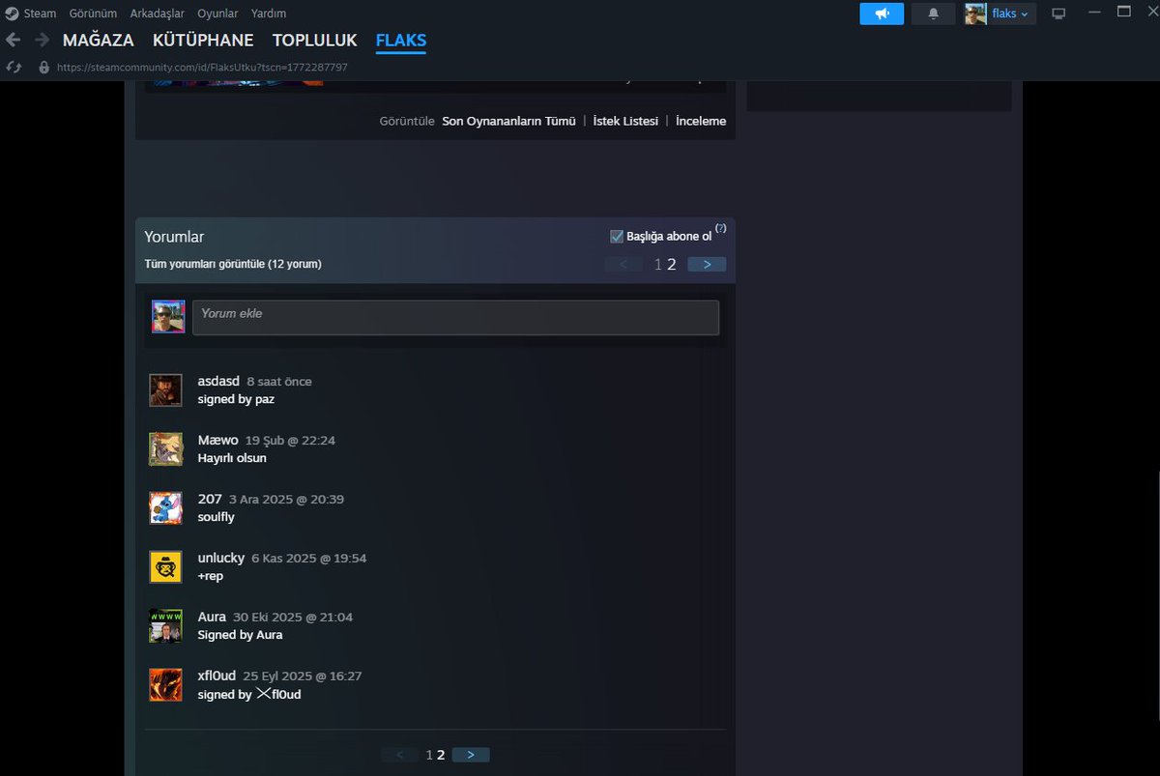Screen dimensions: 1160x776
Task: Click the timestamp '25 Eyl 2025 @ 16:27'
Action: (303, 676)
